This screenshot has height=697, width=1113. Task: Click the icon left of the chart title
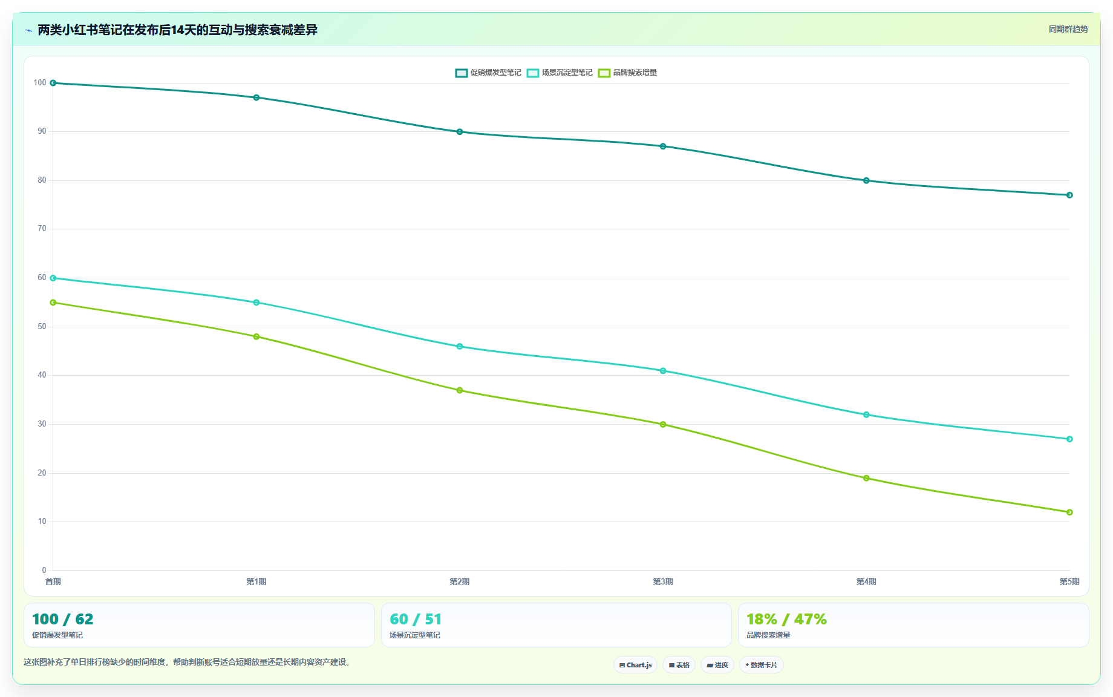pyautogui.click(x=28, y=30)
